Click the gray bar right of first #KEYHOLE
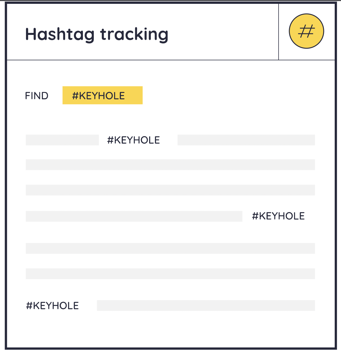 [x=246, y=140]
